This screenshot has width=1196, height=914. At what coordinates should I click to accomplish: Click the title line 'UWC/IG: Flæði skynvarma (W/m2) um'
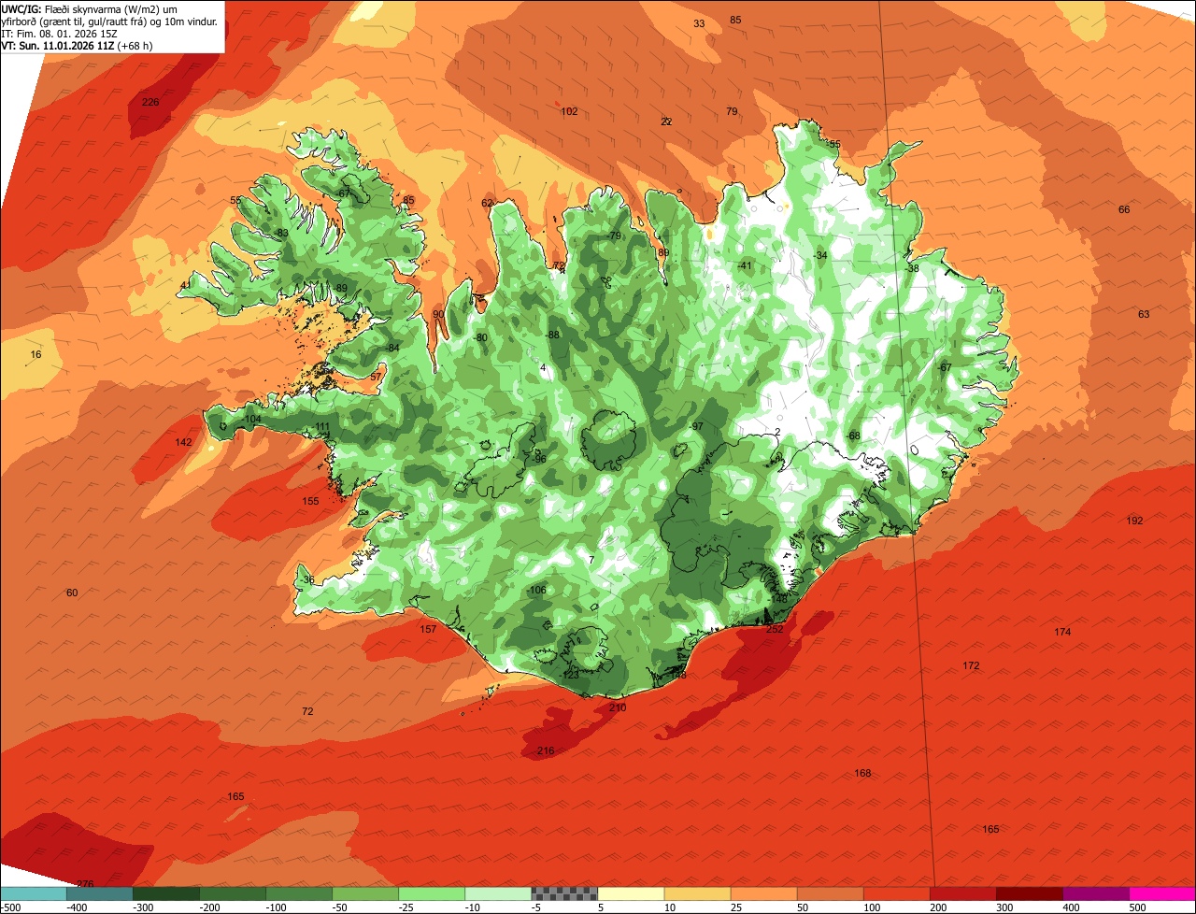pyautogui.click(x=90, y=8)
